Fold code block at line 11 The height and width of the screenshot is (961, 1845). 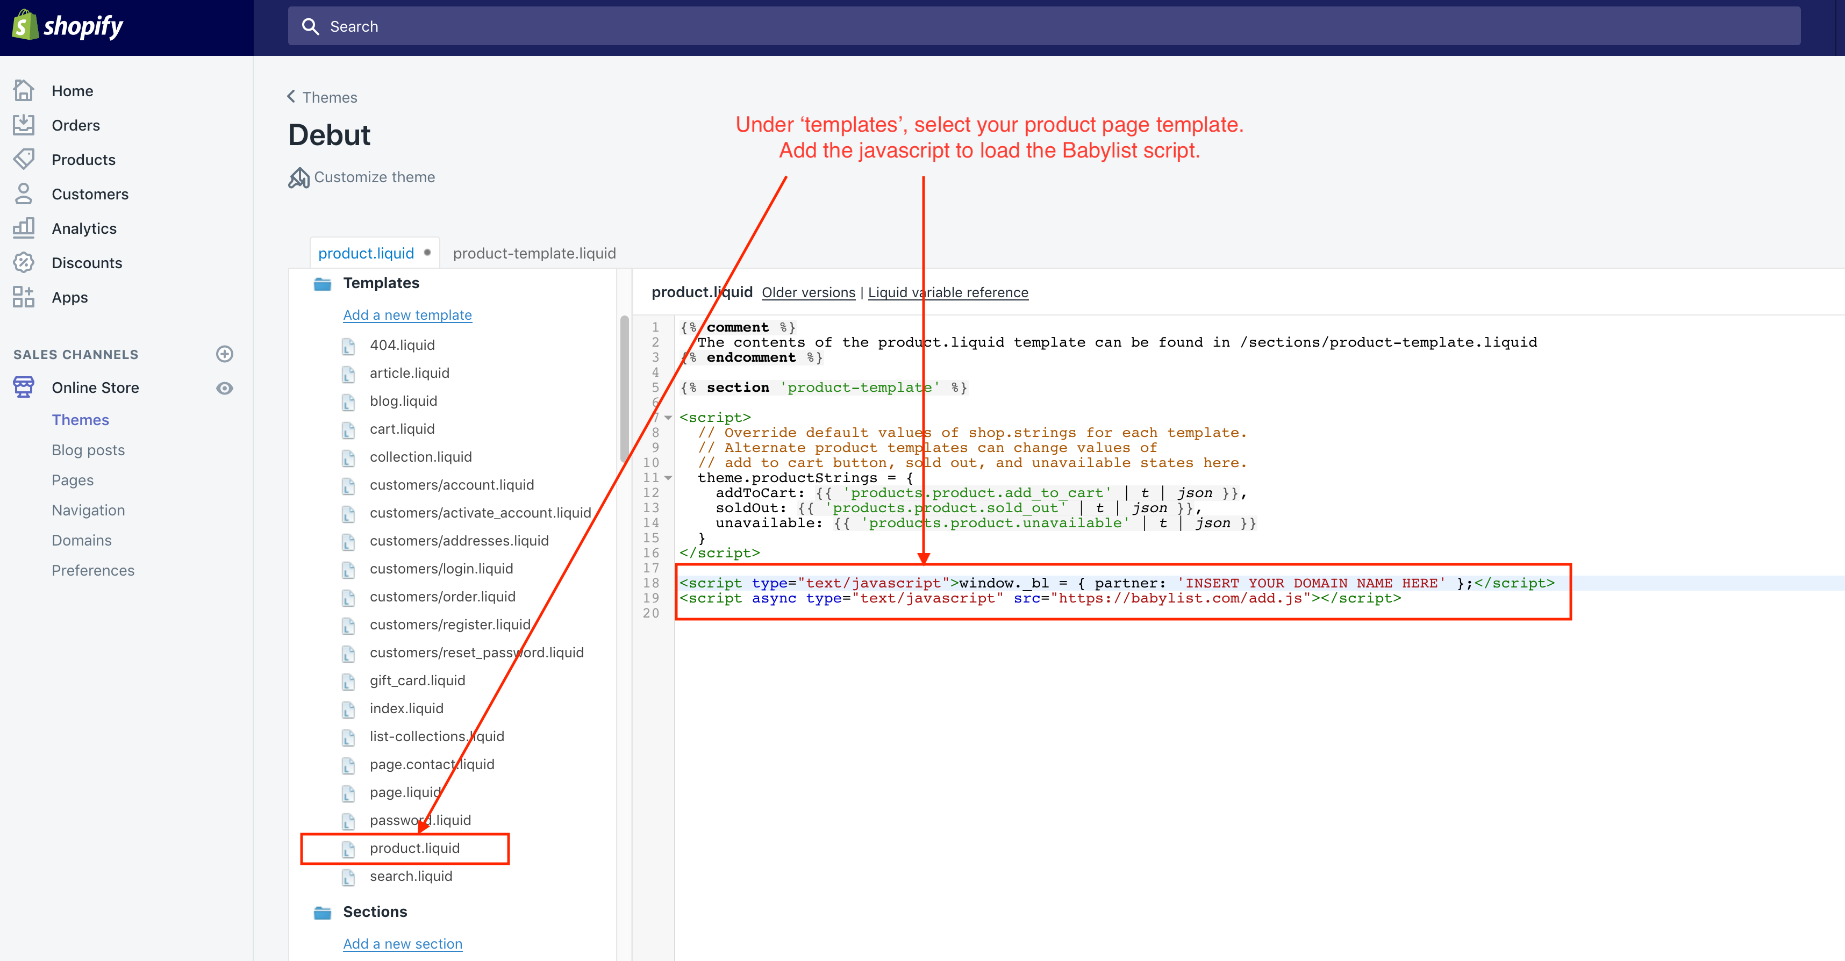668,478
